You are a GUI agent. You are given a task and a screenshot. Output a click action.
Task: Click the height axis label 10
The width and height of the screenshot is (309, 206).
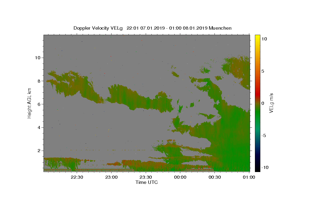click(x=38, y=58)
